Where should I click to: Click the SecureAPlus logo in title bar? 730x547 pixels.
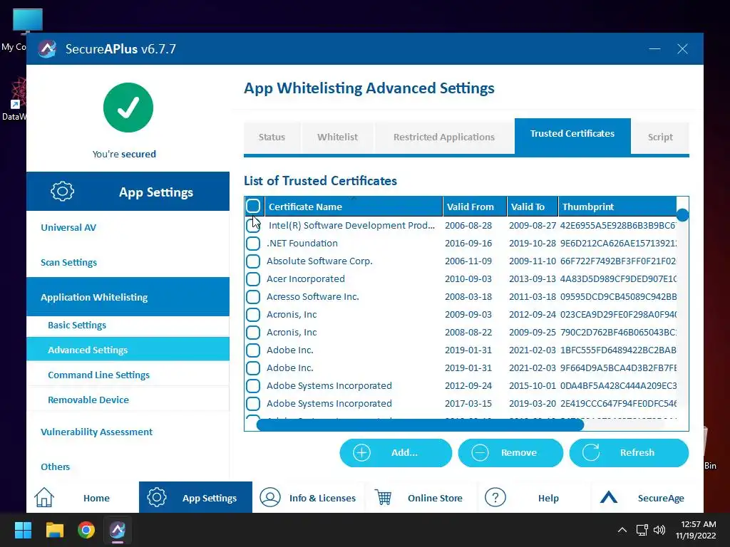coord(47,49)
